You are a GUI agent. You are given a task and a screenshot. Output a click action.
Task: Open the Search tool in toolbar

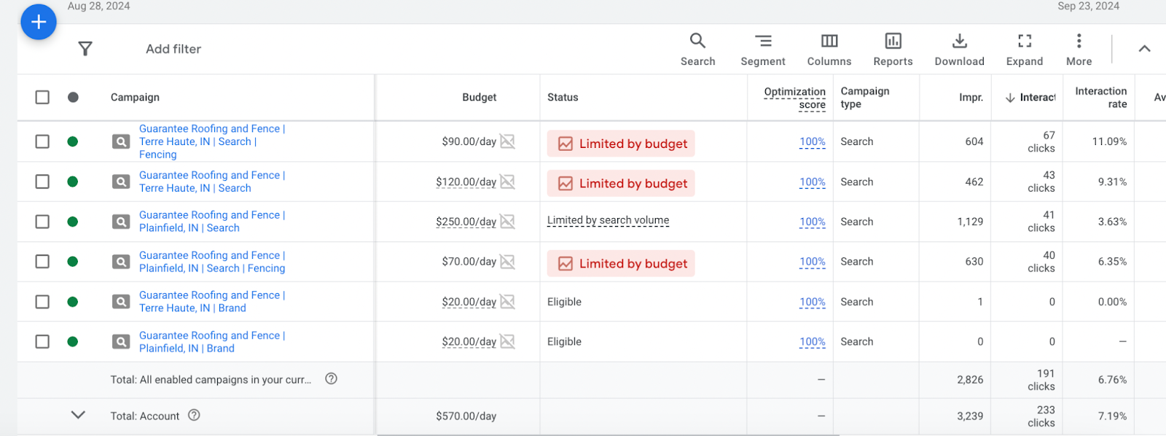pyautogui.click(x=697, y=50)
